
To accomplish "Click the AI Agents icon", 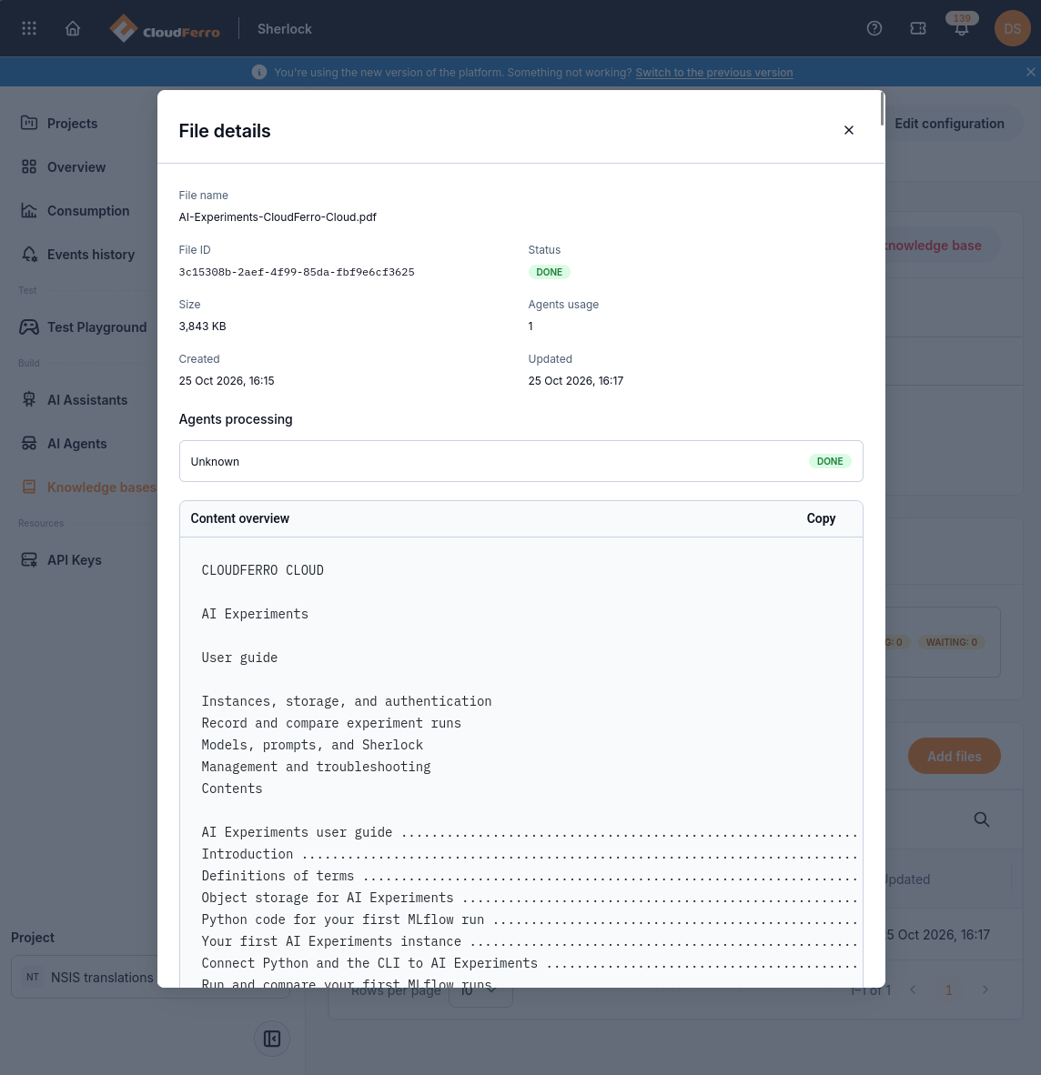I will coord(29,444).
